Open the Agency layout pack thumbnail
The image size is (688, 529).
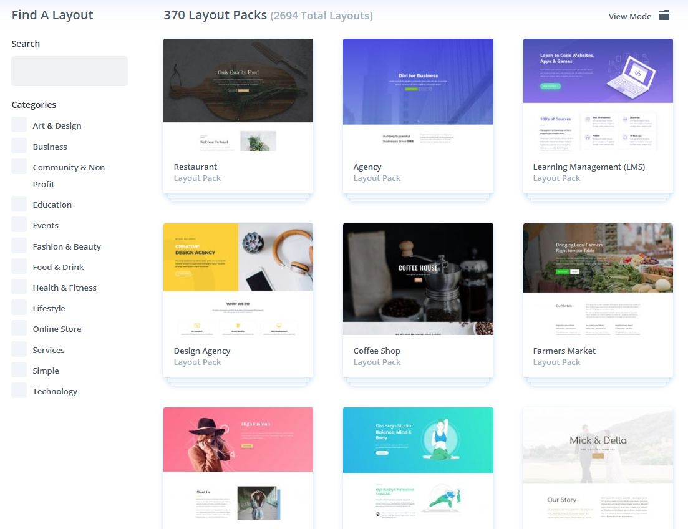coord(418,95)
